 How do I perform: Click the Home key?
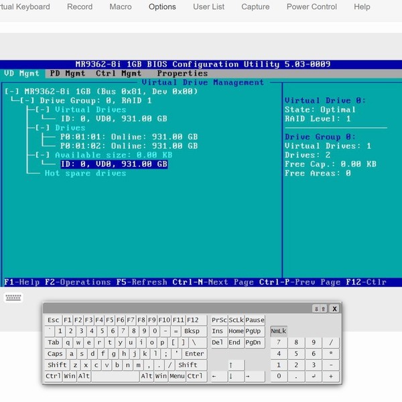(236, 331)
